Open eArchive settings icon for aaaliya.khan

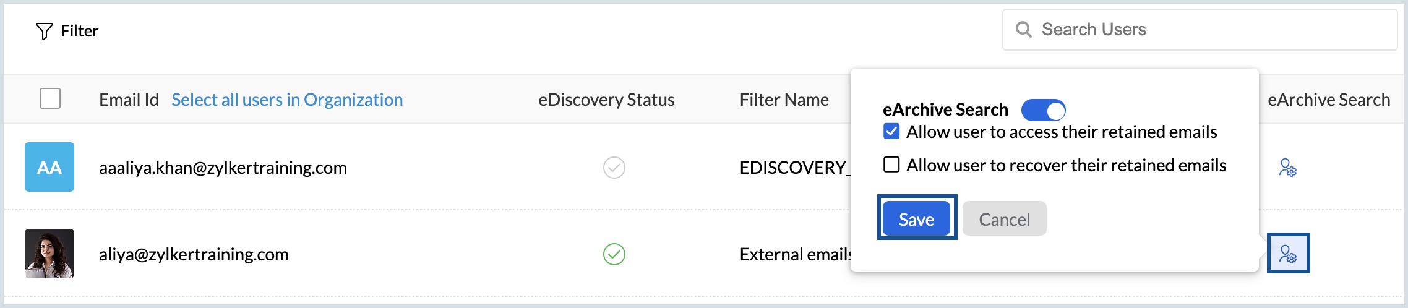pos(1287,168)
